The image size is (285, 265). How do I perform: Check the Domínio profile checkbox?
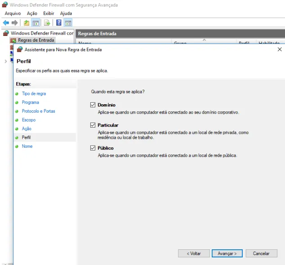point(93,105)
